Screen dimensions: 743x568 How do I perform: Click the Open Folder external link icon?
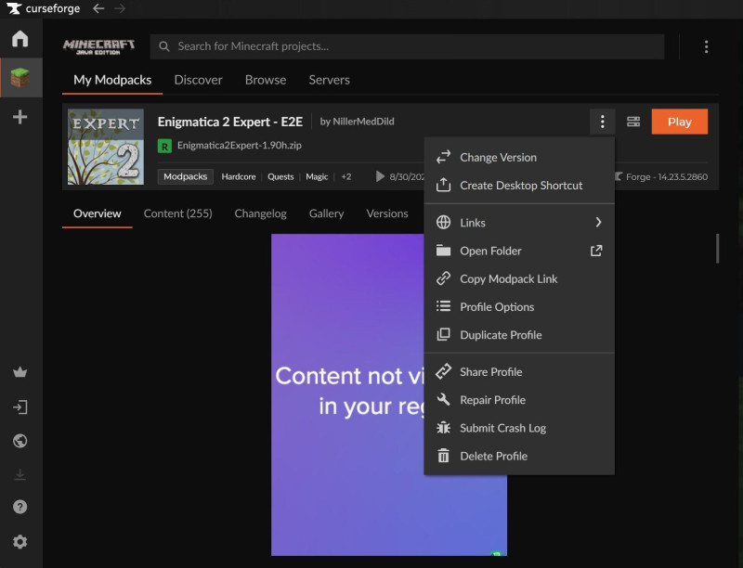[x=596, y=251]
